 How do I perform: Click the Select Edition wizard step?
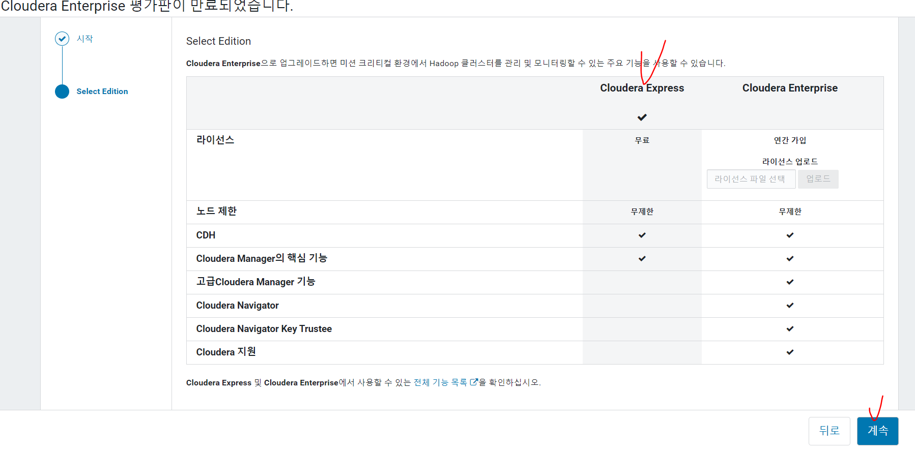pos(102,92)
